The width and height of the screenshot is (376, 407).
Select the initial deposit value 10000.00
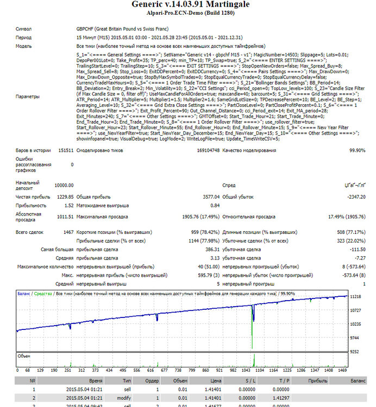pos(64,186)
